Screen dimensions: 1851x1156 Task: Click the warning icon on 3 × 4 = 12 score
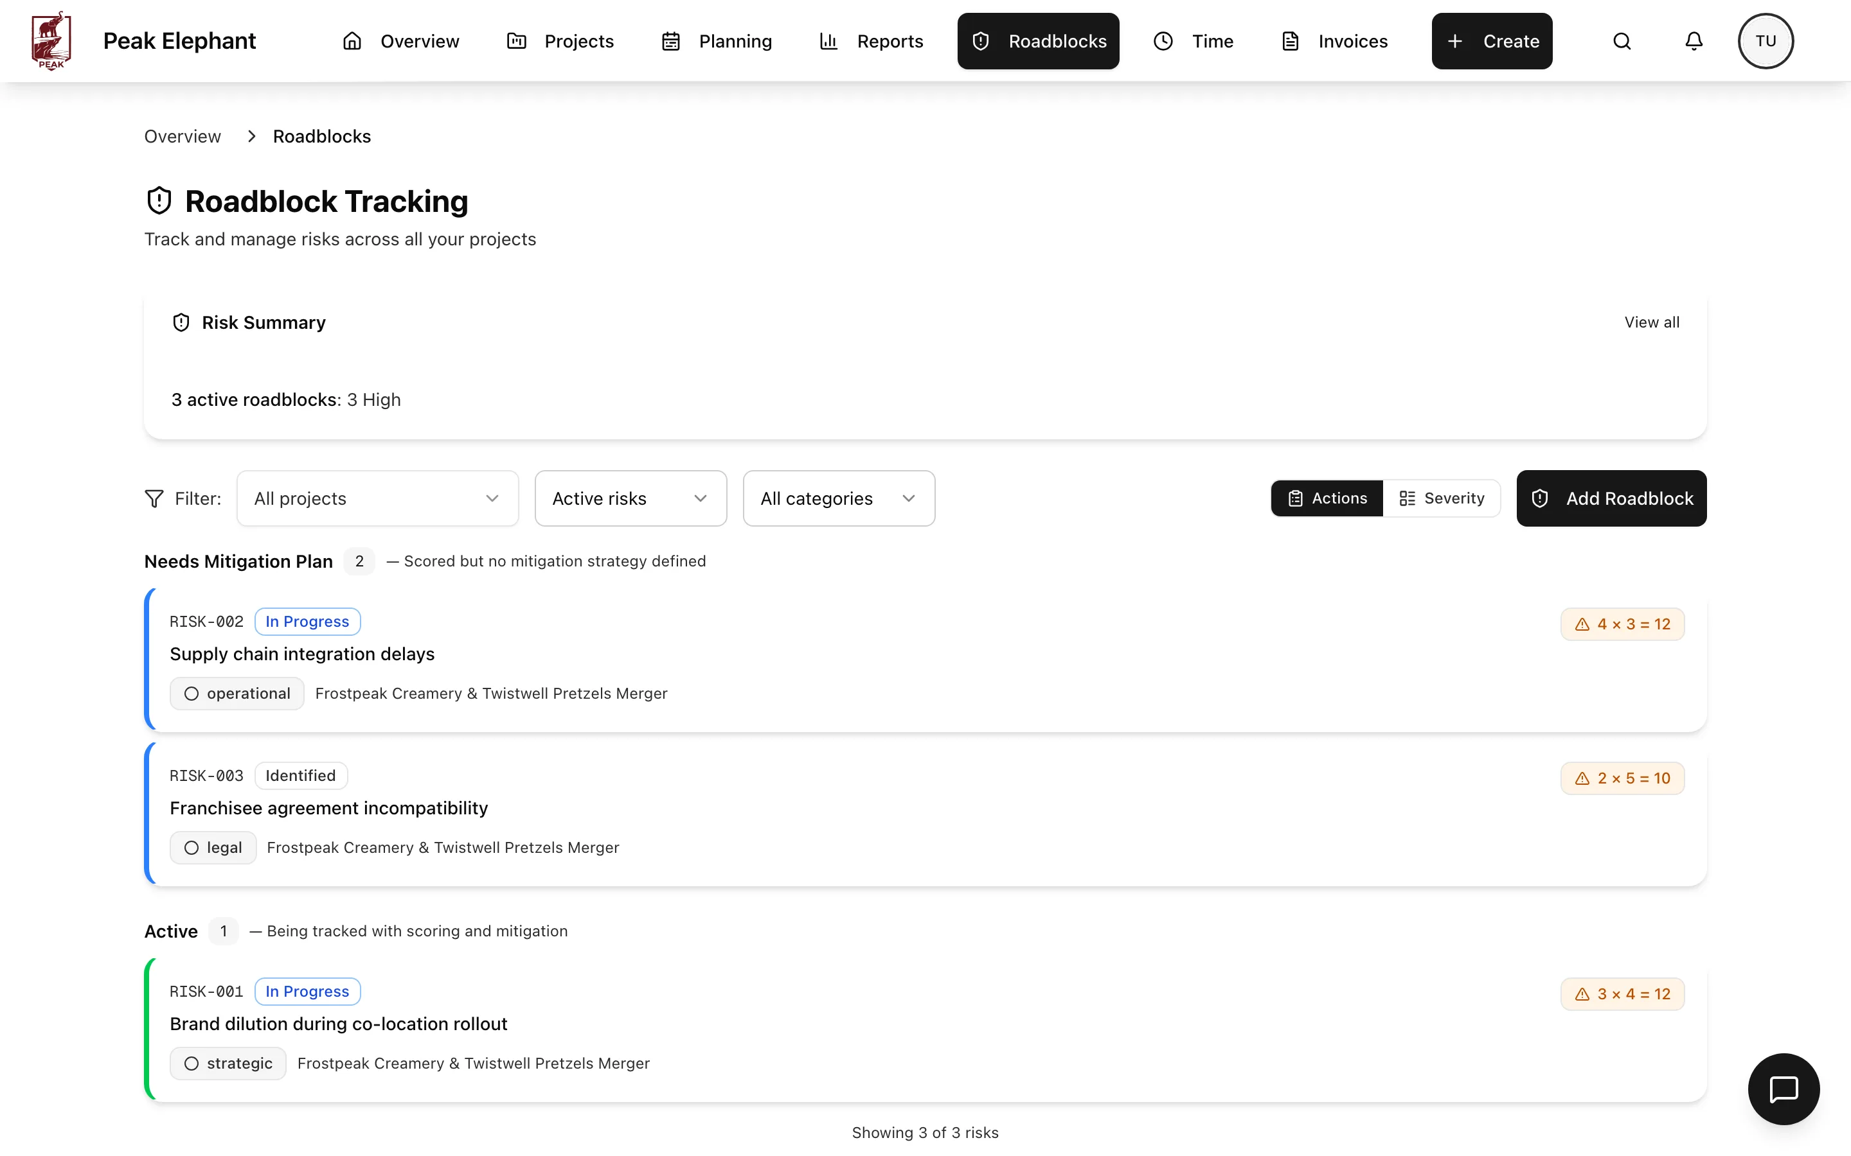pos(1582,994)
